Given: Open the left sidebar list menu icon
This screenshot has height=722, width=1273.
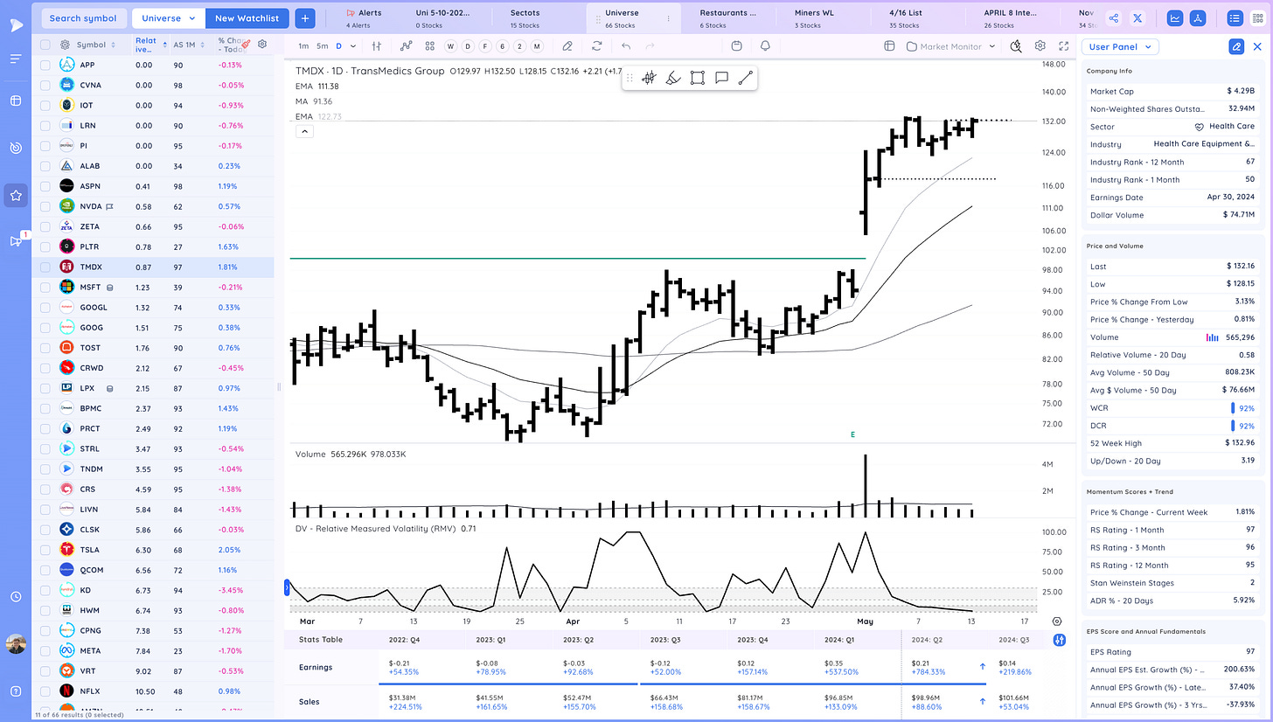Looking at the screenshot, I should (16, 59).
